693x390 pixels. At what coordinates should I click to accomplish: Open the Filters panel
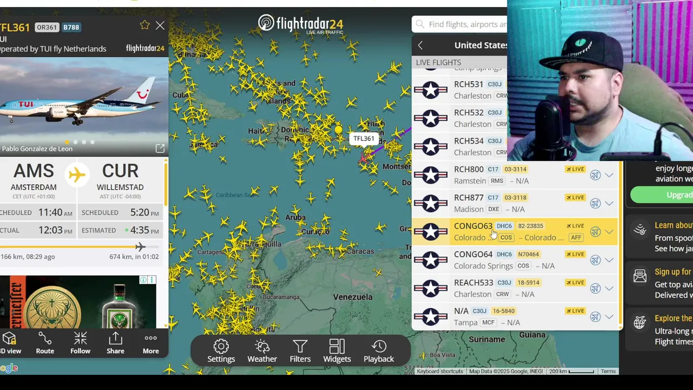(x=300, y=351)
